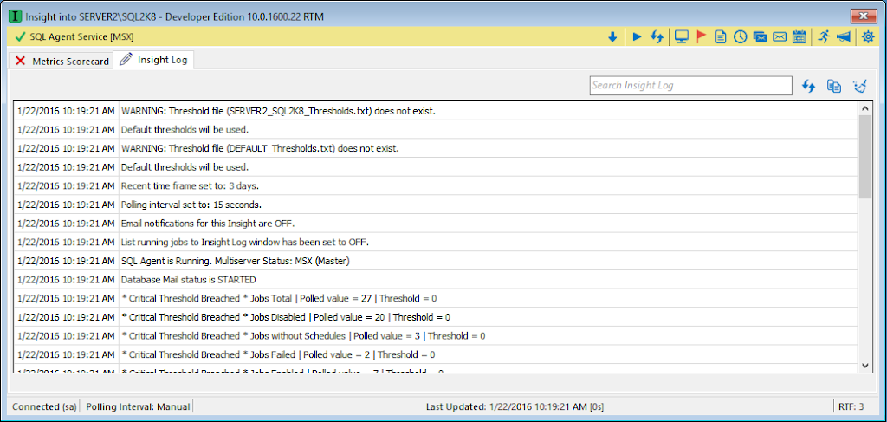Select the Jobs Total threshold breached row

[436, 298]
